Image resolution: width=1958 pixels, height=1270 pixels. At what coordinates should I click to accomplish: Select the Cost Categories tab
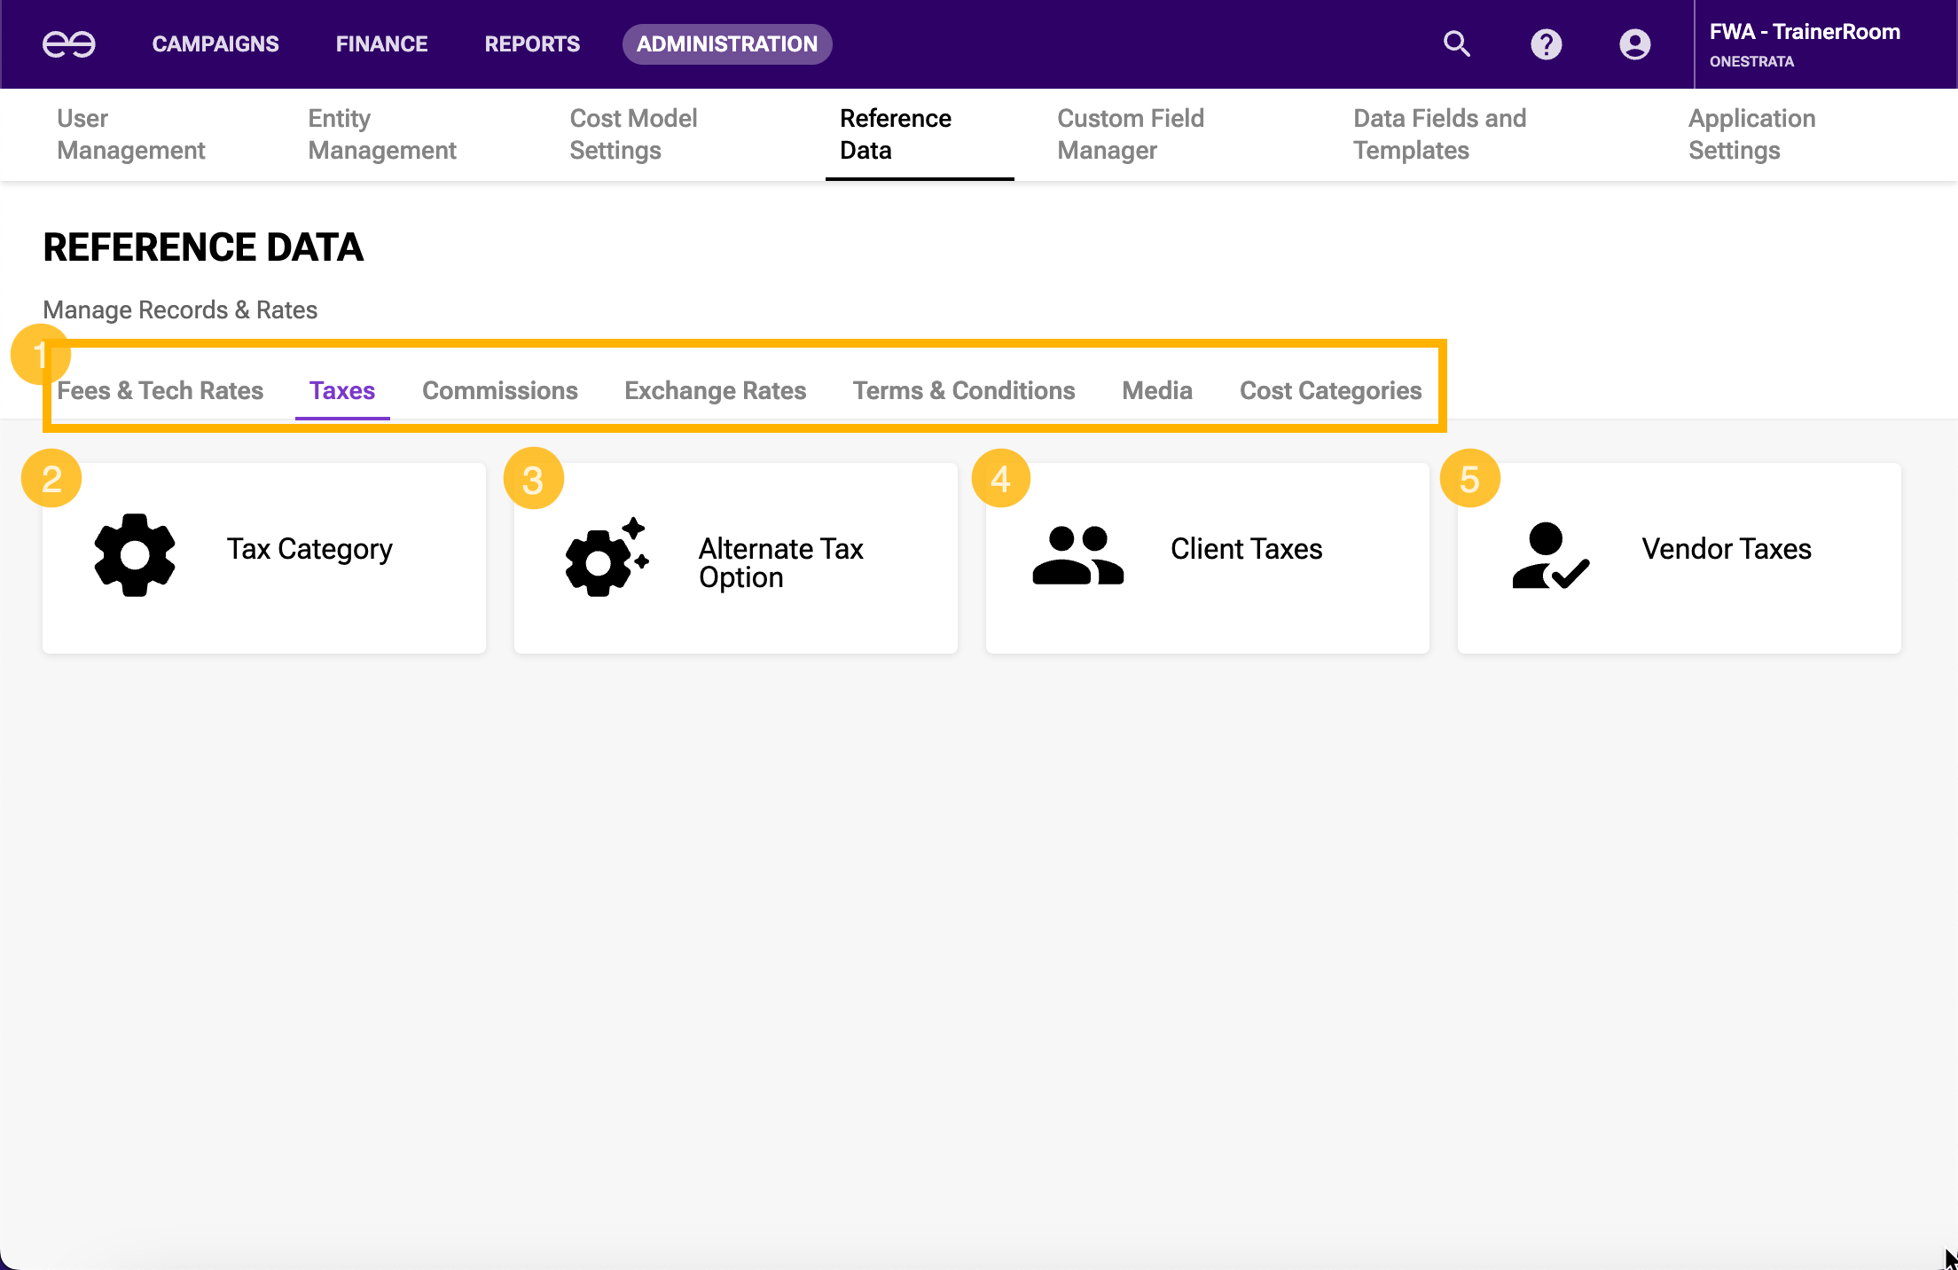pyautogui.click(x=1330, y=391)
